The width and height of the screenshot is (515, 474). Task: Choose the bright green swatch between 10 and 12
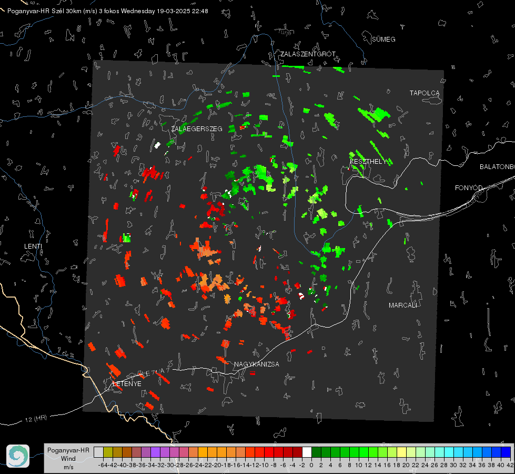coord(363,452)
